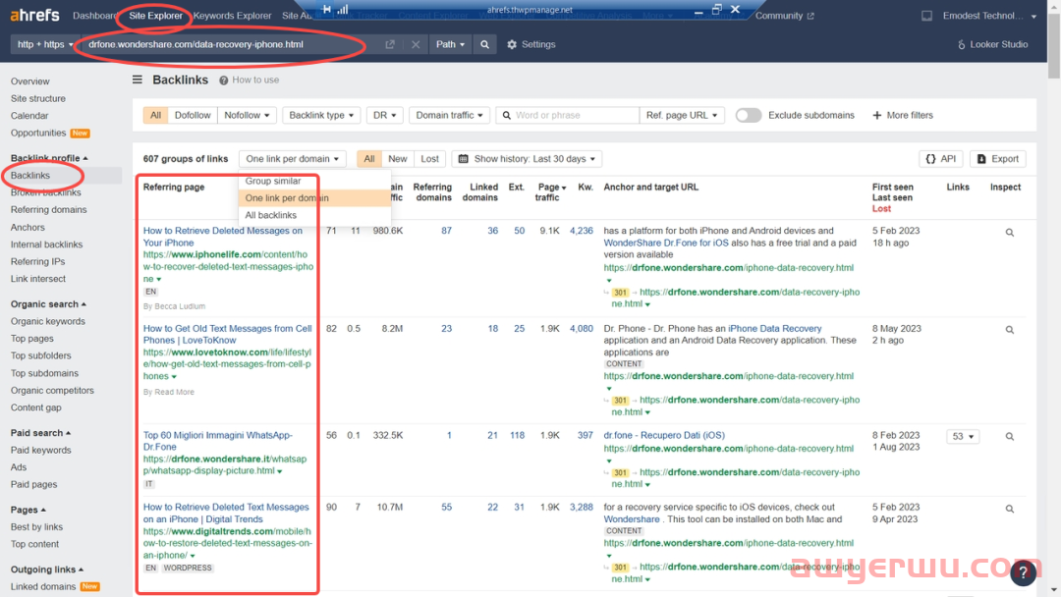Open the DR filter dropdown

(385, 115)
